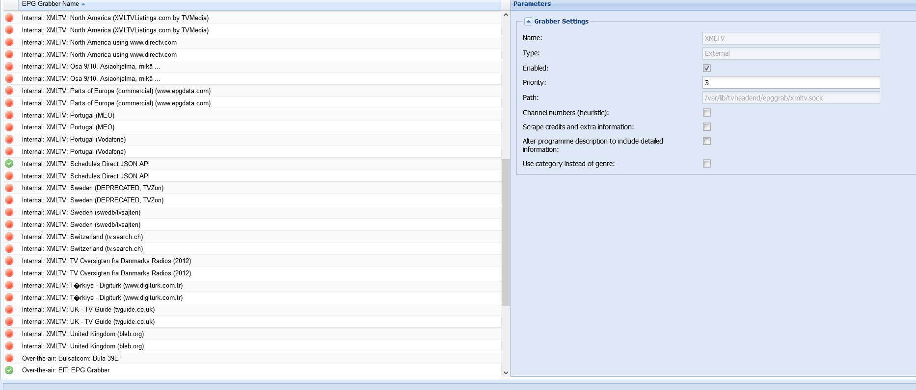Select enabled Schedules Direct JSON API row text
This screenshot has height=390, width=916.
86,164
